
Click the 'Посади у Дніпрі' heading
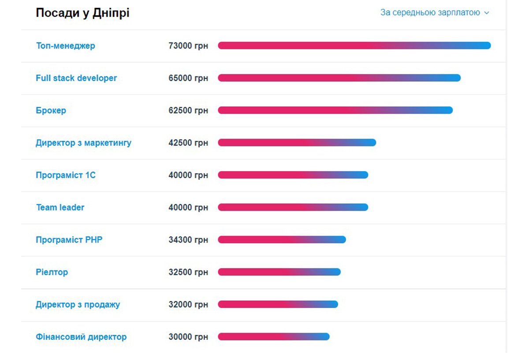point(82,13)
